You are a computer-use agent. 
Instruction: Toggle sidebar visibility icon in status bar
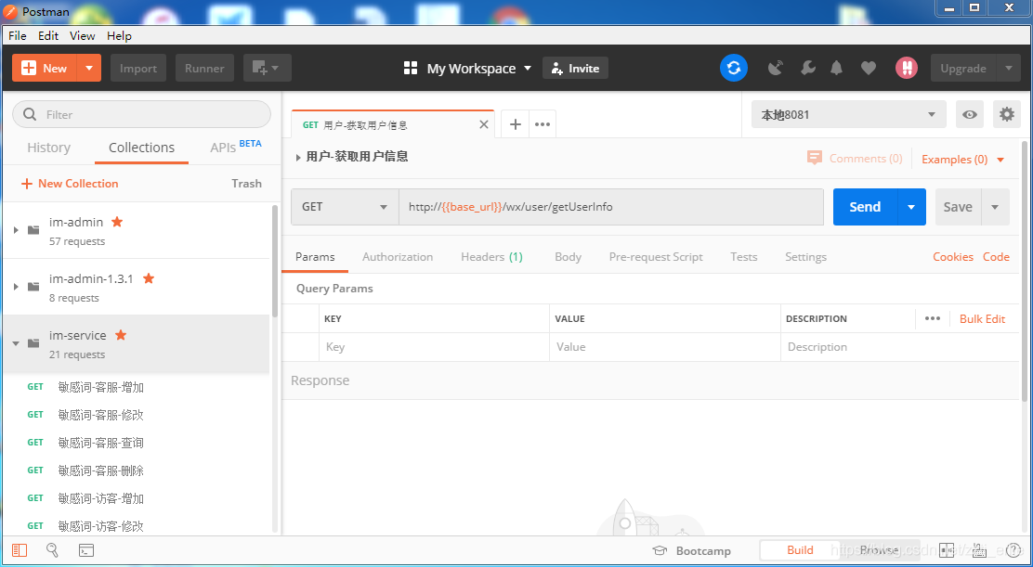click(20, 550)
